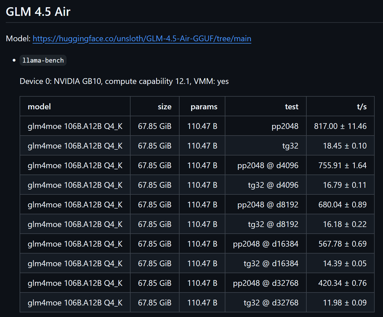Viewport: 383px width, 317px height.
Task: Click the pp2048 @ d16384 test cell
Action: click(265, 244)
